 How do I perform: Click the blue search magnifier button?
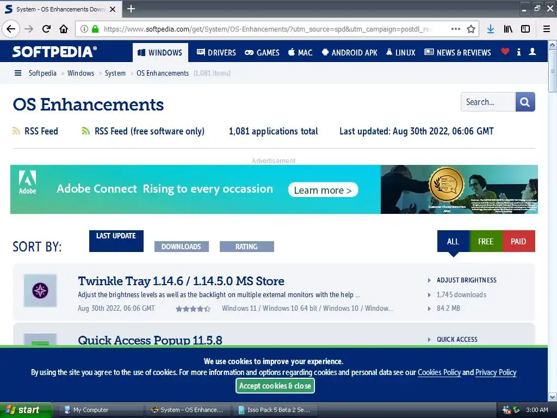(x=525, y=102)
